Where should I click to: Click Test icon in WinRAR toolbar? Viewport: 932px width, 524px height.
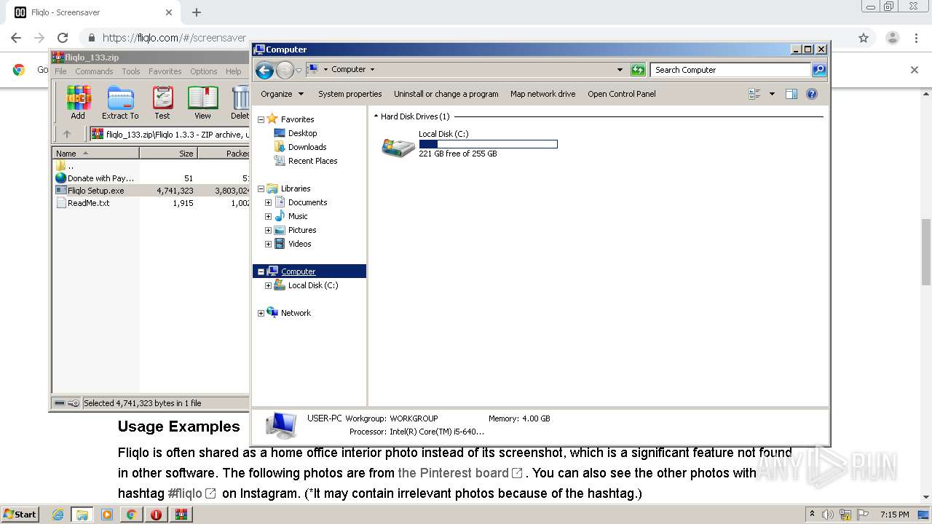[162, 102]
